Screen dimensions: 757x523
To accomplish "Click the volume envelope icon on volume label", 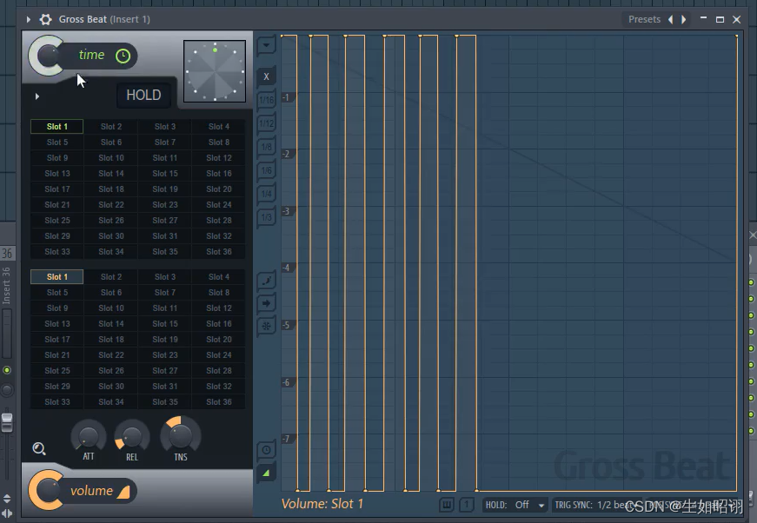I will [124, 492].
